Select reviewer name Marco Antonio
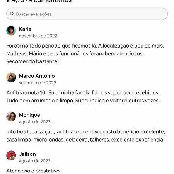Image resolution: width=174 pixels, height=174 pixels. click(x=37, y=76)
